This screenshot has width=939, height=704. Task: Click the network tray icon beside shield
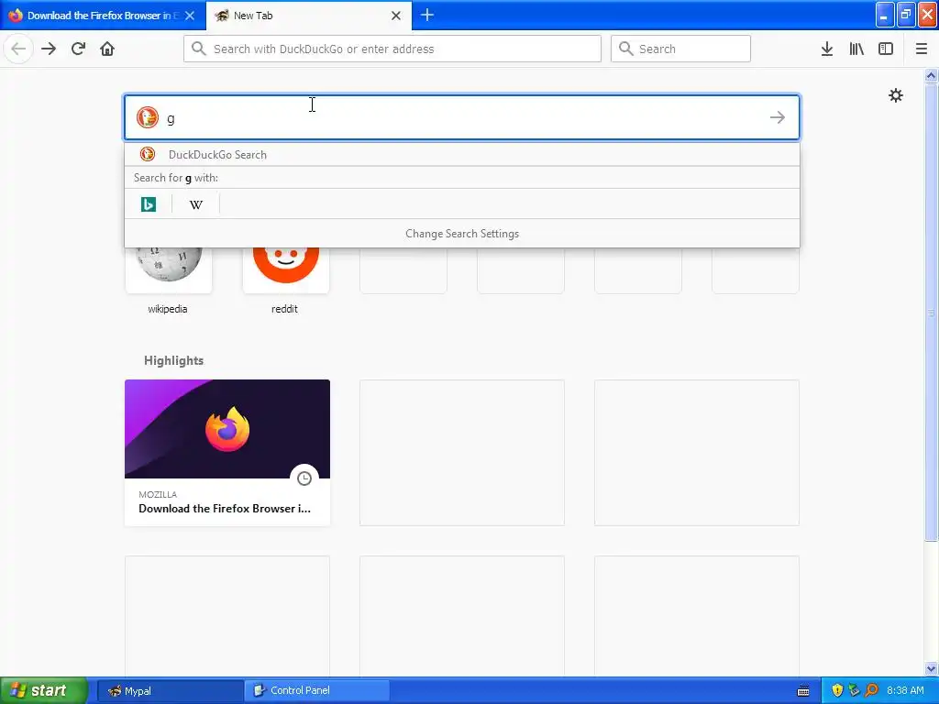[x=854, y=690]
